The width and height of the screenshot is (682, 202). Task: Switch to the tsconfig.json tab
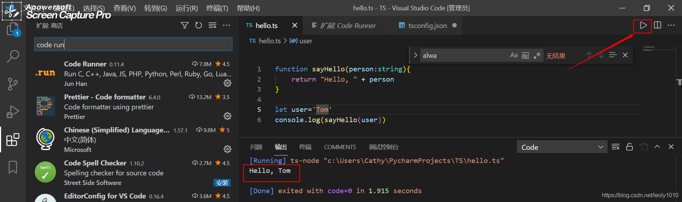click(427, 26)
